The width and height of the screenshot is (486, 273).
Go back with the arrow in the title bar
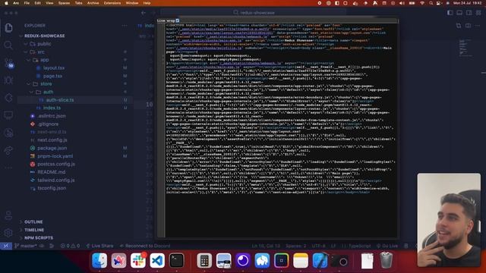tap(144, 13)
